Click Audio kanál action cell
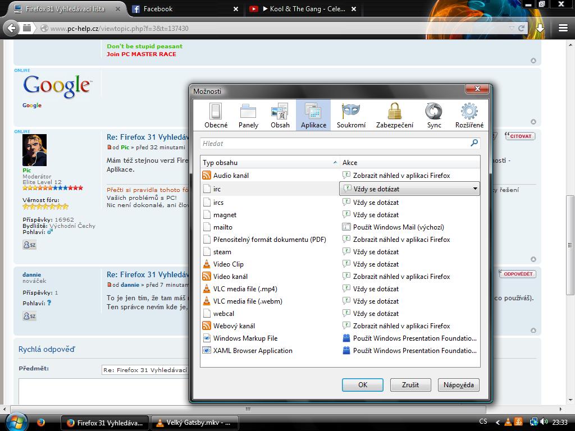 tap(409, 175)
